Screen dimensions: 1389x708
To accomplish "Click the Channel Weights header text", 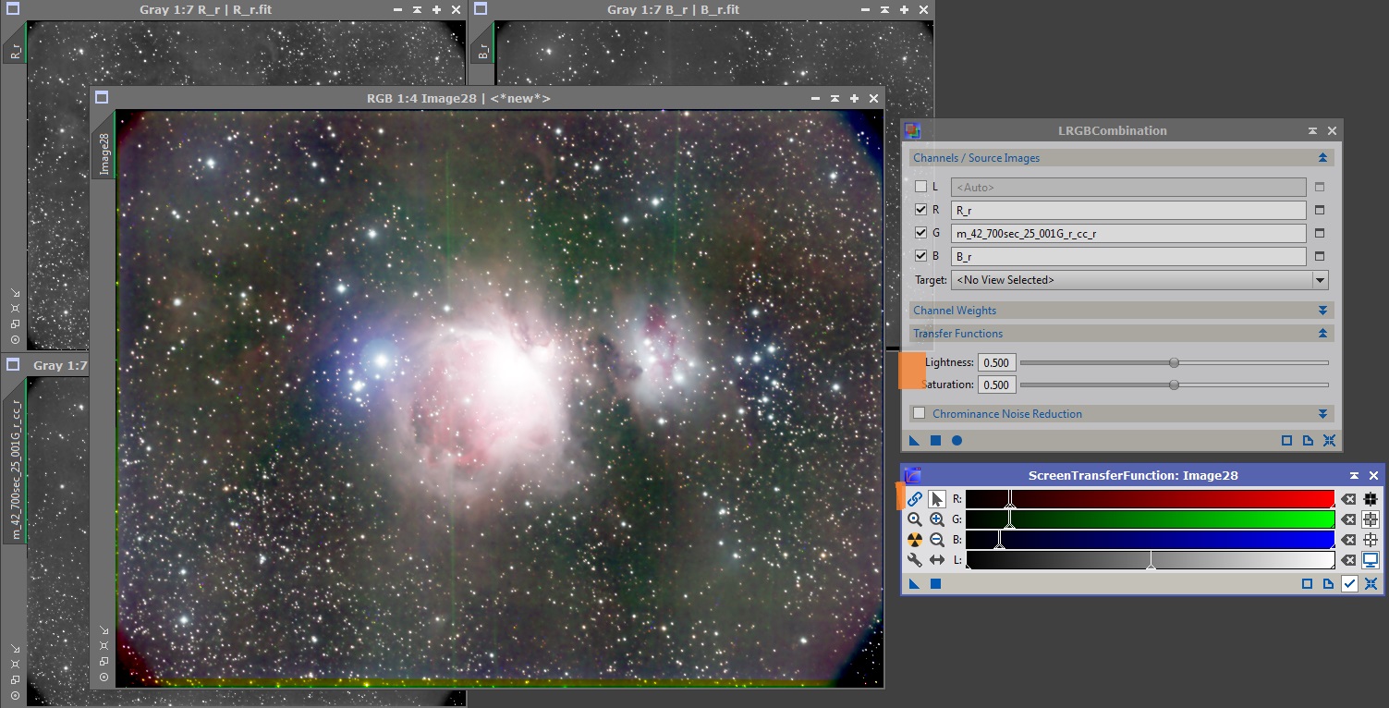I will click(x=955, y=311).
